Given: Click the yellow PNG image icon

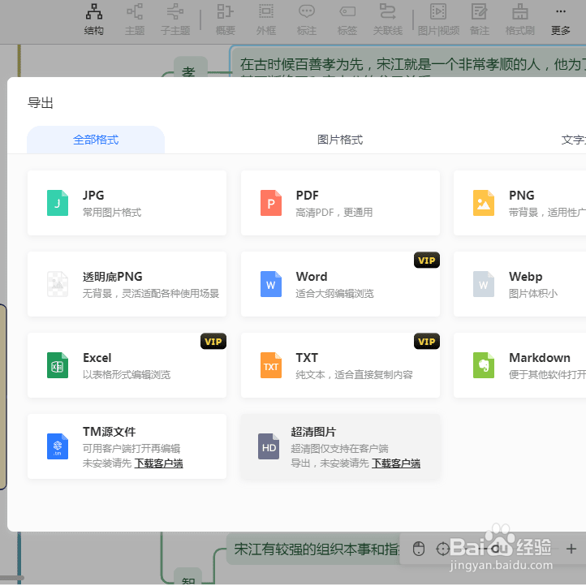Looking at the screenshot, I should pos(484,203).
